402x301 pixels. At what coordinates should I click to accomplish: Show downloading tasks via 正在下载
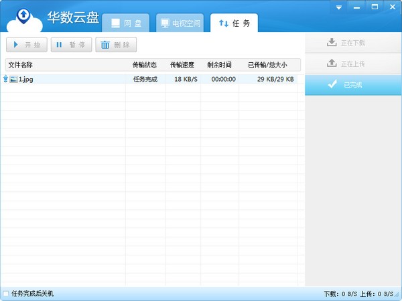(x=346, y=43)
